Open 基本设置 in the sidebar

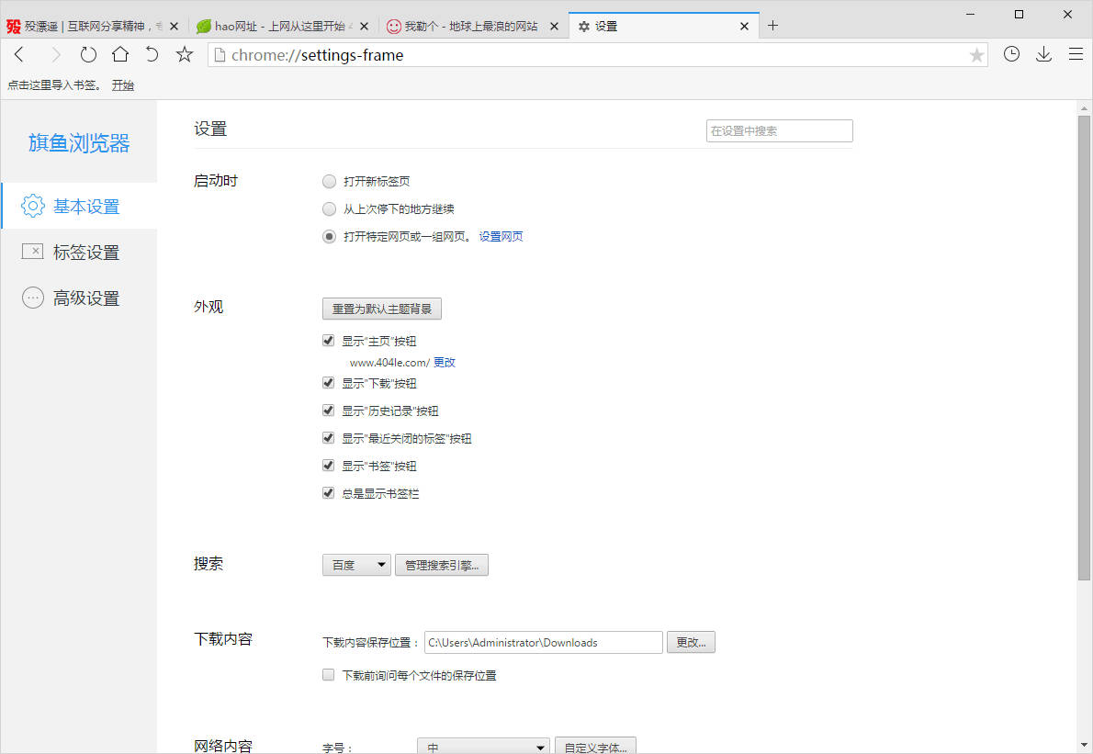tap(80, 207)
